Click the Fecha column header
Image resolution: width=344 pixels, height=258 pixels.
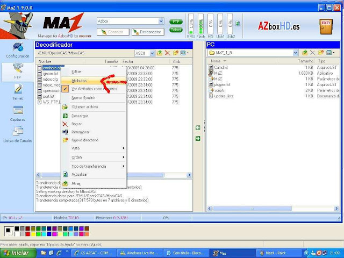pyautogui.click(x=145, y=61)
